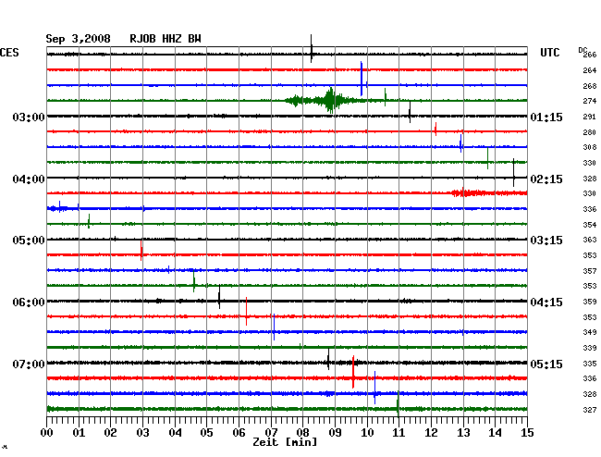Select the DC offset value "280"
Viewport: 601px width, 457px height.
(590, 132)
